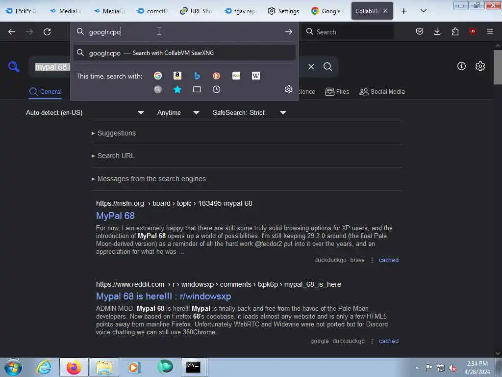Open the Anytime time range dropdown
Screen dimensions: 502x377
(x=178, y=112)
